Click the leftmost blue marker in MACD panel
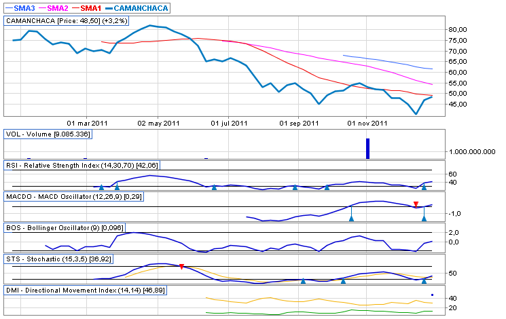 pos(351,218)
